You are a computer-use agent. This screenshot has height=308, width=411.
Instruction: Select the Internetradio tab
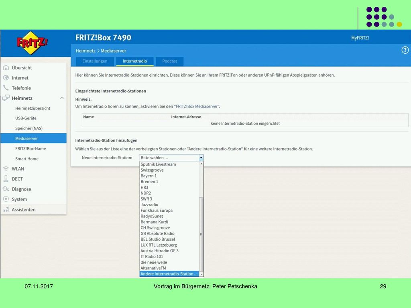tap(135, 61)
